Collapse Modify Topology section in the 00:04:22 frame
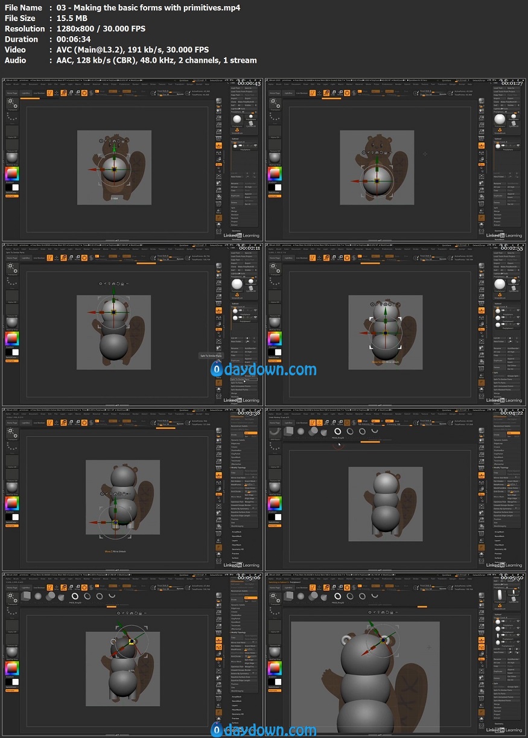 501,467
